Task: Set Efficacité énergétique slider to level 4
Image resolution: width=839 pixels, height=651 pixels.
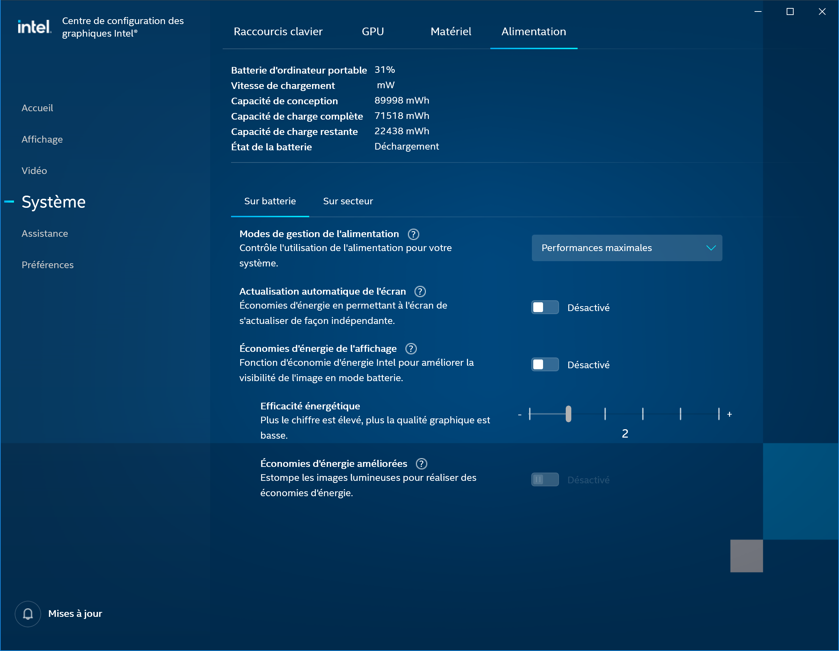Action: pyautogui.click(x=643, y=414)
